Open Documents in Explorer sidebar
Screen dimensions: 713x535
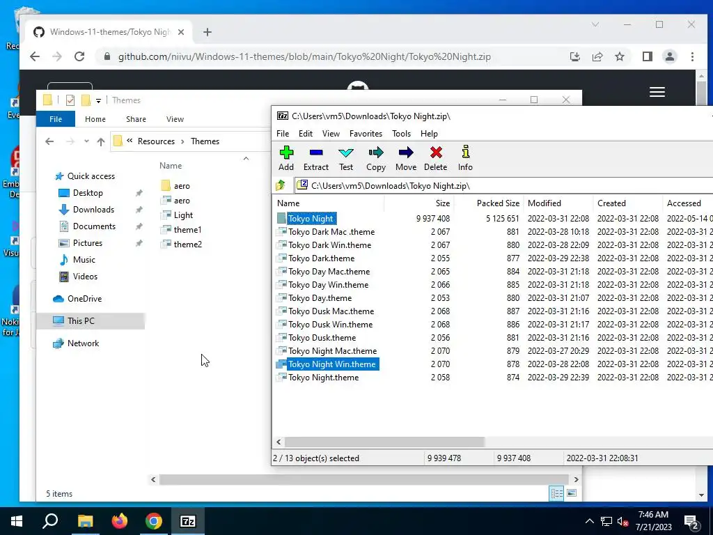coord(94,226)
